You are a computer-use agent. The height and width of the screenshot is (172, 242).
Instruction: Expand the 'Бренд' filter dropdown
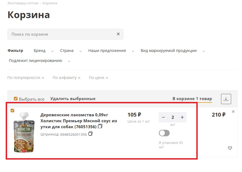pyautogui.click(x=44, y=51)
